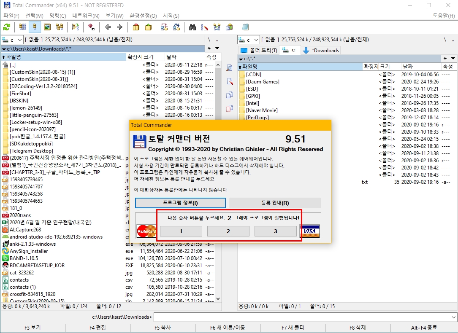Open the Multi-rename tool icon
Image resolution: width=458 pixels, height=333 pixels.
pos(205,27)
